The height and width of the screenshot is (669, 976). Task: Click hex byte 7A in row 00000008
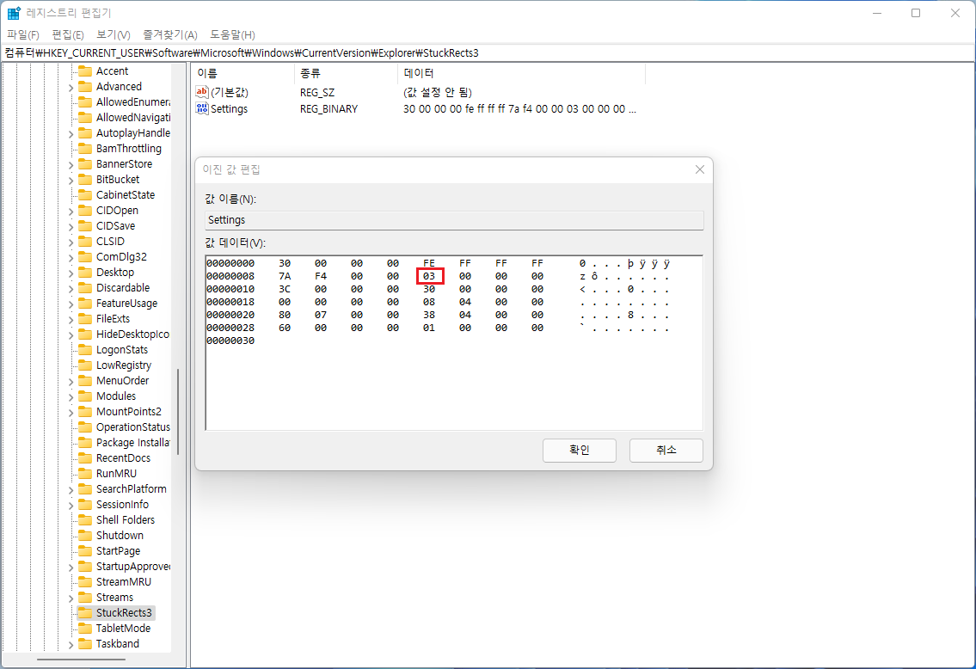pos(285,276)
